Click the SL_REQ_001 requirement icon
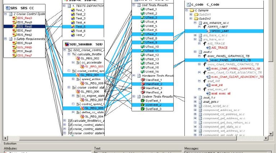The height and width of the screenshot is (153, 276). 77,75
